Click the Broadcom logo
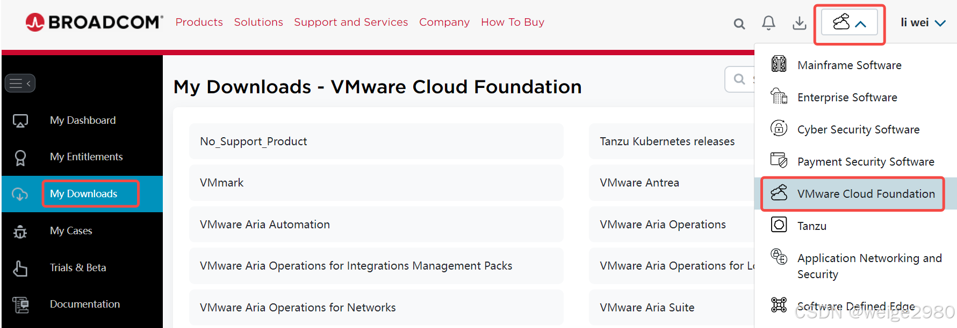The height and width of the screenshot is (328, 957). 94,22
